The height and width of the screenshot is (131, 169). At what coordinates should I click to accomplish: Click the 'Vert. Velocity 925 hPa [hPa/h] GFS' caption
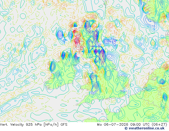click(34, 125)
